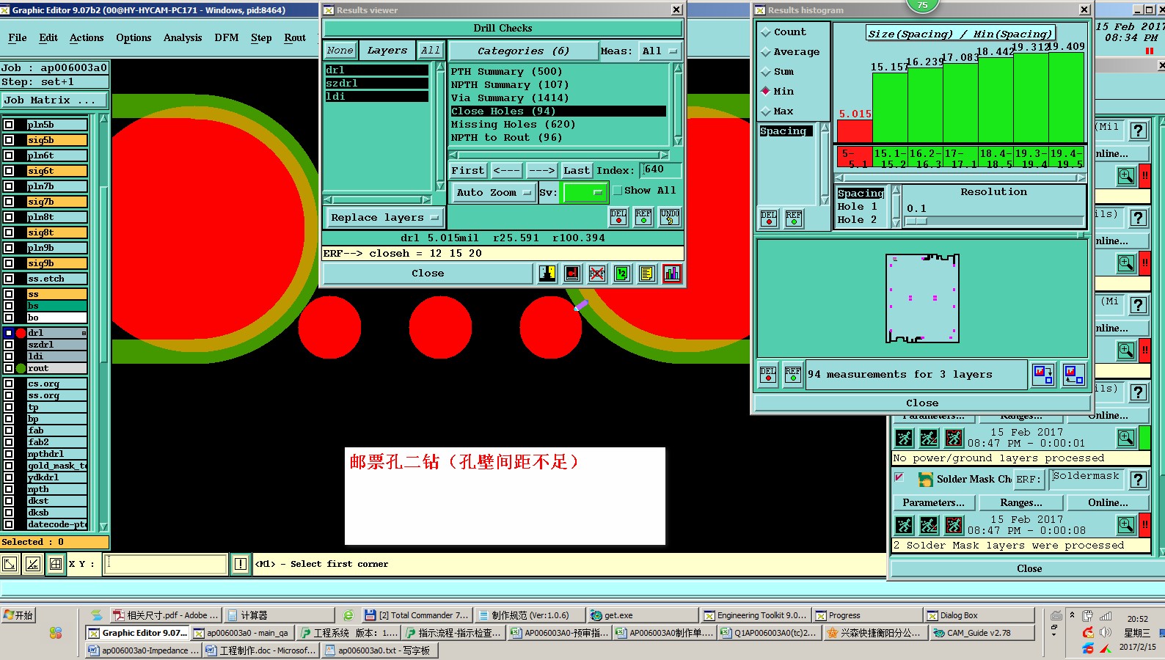Click the UNDO icon in Results viewer
The height and width of the screenshot is (660, 1165).
(x=670, y=217)
